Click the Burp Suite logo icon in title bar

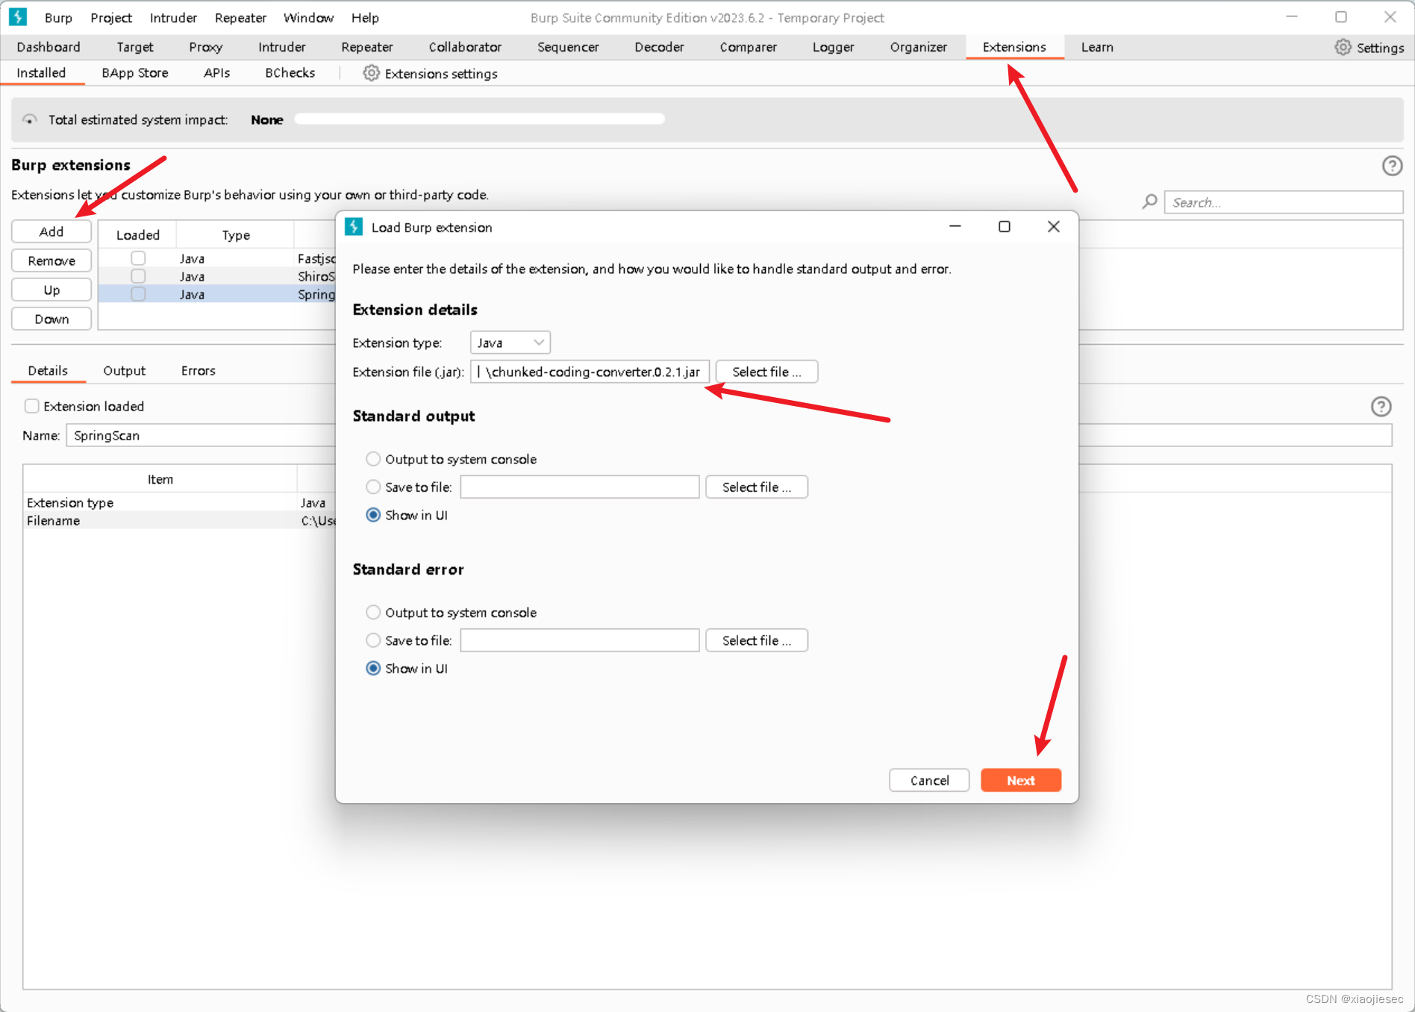18,16
